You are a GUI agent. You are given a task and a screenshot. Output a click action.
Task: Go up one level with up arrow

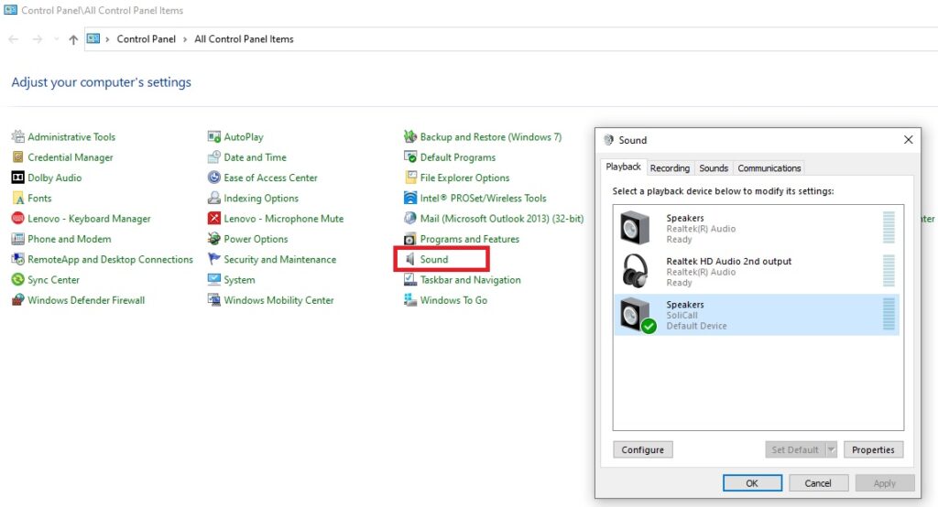click(73, 39)
